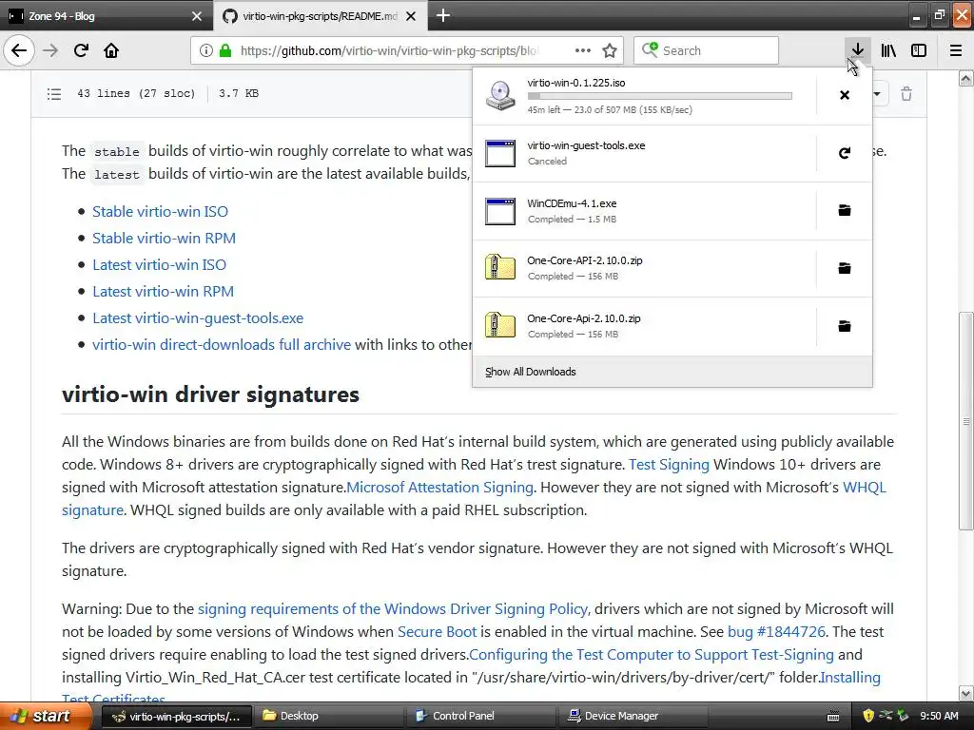Close the virtio-win-pkg-scripts tab
This screenshot has width=974, height=730.
pyautogui.click(x=411, y=16)
